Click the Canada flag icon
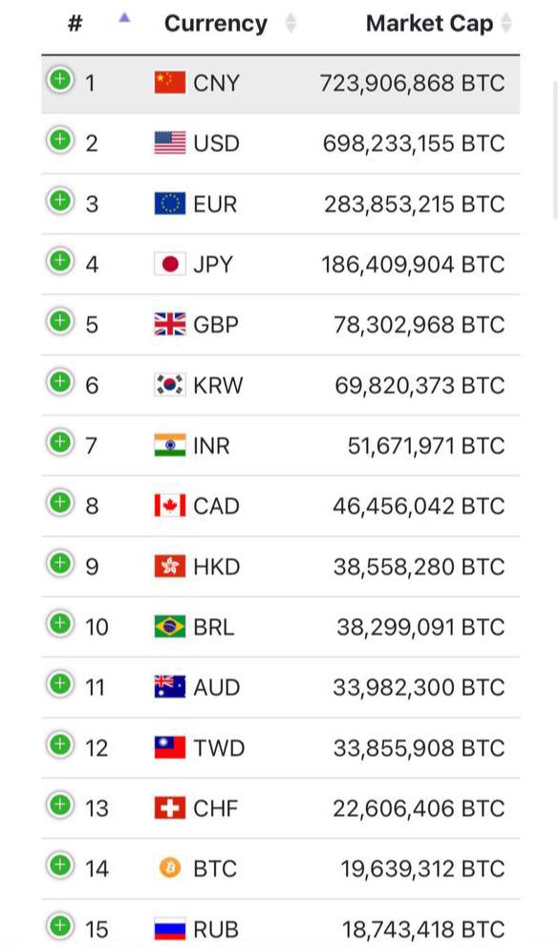This screenshot has width=560, height=946. coord(169,505)
